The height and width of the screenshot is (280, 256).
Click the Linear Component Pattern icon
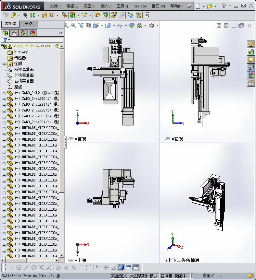(32, 15)
